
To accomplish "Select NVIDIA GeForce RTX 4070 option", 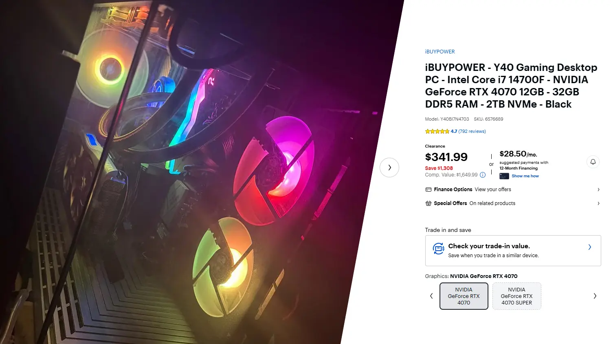I will coord(464,296).
